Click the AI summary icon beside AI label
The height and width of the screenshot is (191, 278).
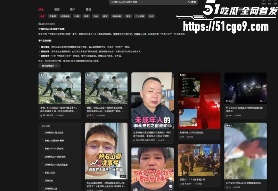tap(40, 24)
